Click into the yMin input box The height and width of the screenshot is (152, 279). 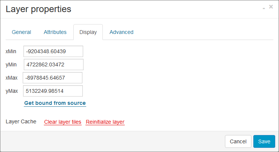[54, 64]
